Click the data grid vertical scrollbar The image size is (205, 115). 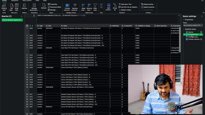pyautogui.click(x=180, y=40)
